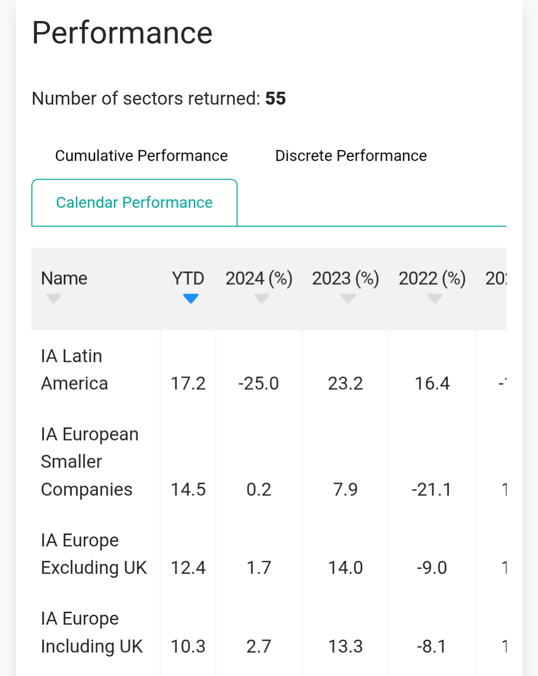
Task: Open IA European Smaller Companies sector
Action: 90,462
